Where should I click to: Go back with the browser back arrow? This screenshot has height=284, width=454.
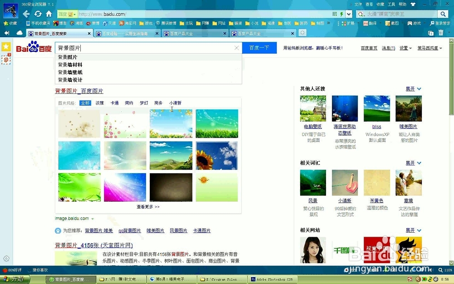pyautogui.click(x=26, y=14)
